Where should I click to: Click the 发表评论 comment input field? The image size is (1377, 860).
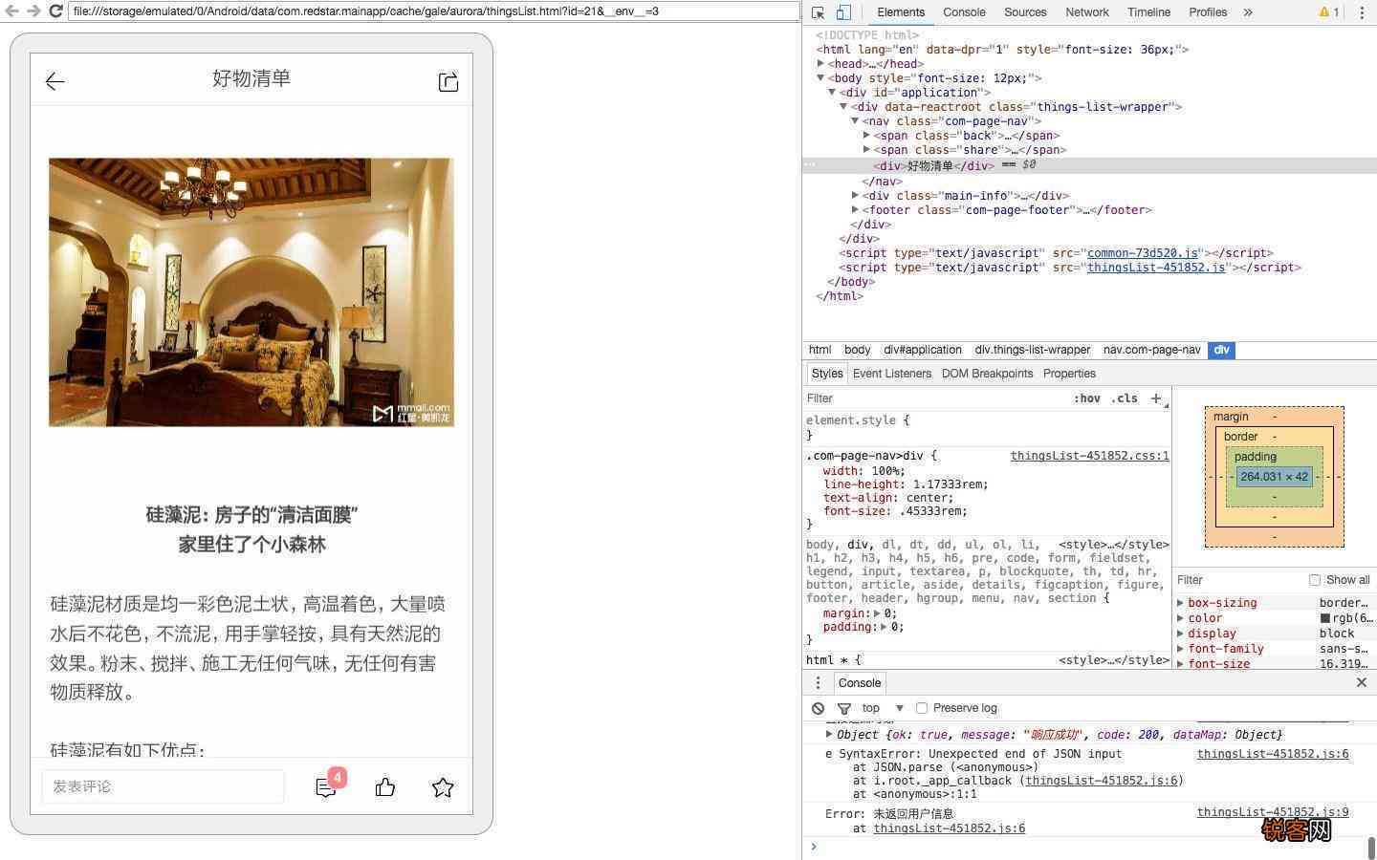[163, 786]
